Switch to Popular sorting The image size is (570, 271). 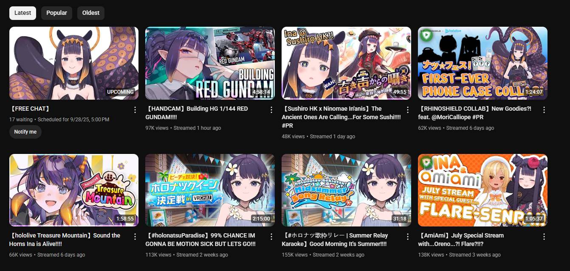56,13
